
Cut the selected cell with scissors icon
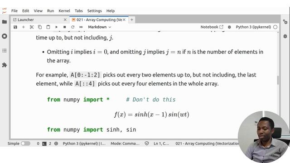(32, 27)
